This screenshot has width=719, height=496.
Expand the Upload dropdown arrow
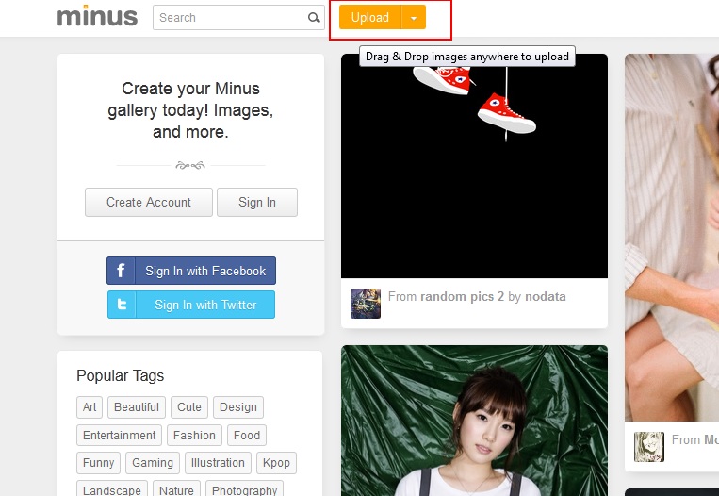coord(414,17)
